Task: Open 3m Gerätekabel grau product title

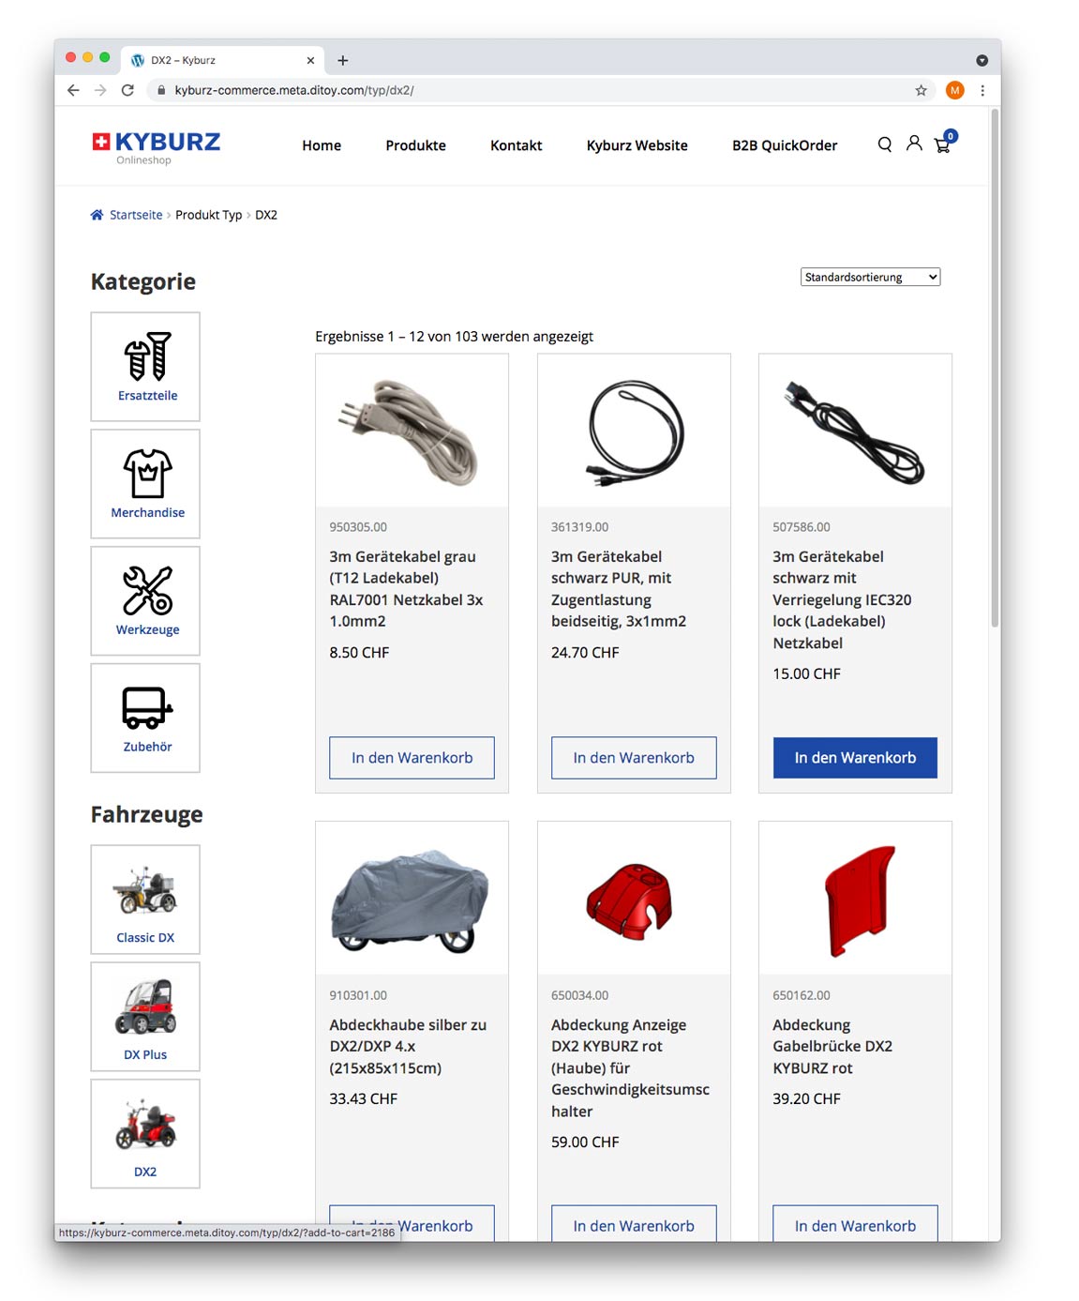Action: point(406,589)
